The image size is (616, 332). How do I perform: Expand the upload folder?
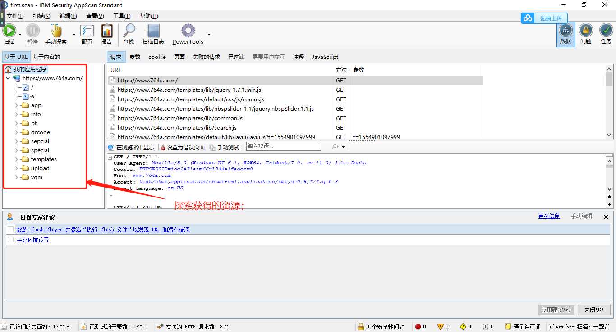click(17, 168)
